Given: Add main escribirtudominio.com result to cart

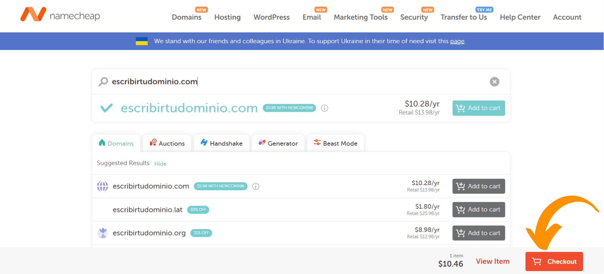Looking at the screenshot, I should 479,108.
